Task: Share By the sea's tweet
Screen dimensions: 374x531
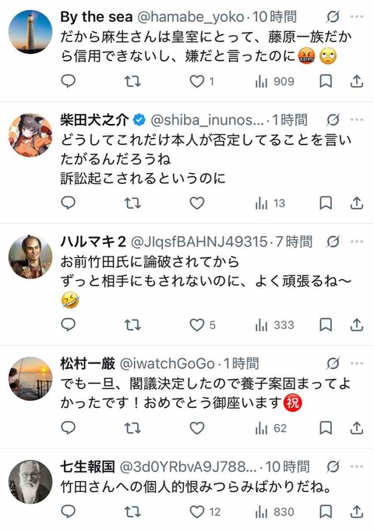Action: 356,81
